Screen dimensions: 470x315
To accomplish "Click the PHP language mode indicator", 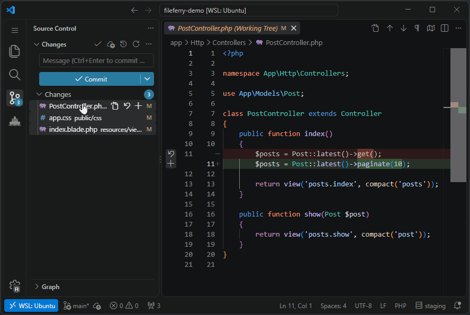I will pos(401,305).
